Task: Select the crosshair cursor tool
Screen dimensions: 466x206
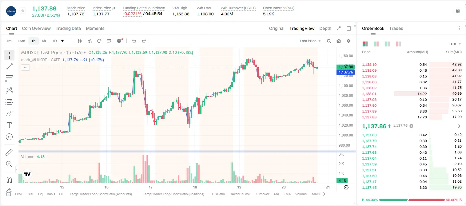Action: (9, 55)
